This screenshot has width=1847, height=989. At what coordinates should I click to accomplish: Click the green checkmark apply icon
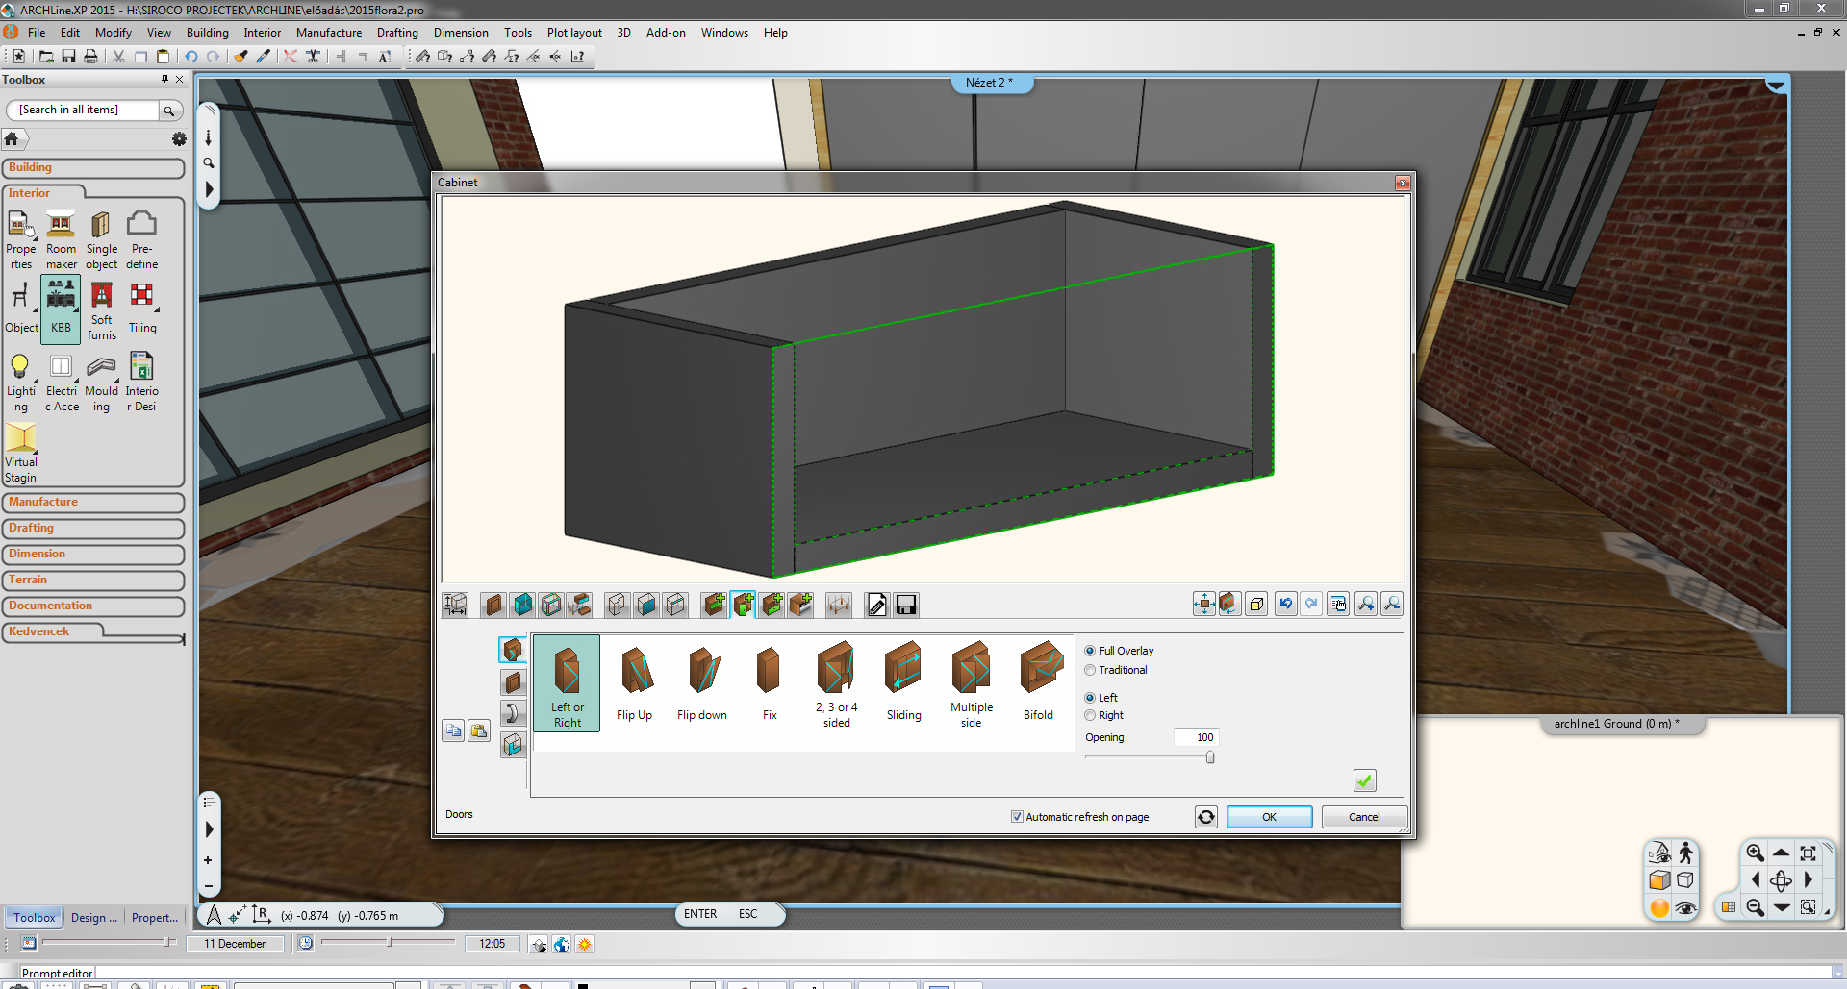[x=1364, y=780]
